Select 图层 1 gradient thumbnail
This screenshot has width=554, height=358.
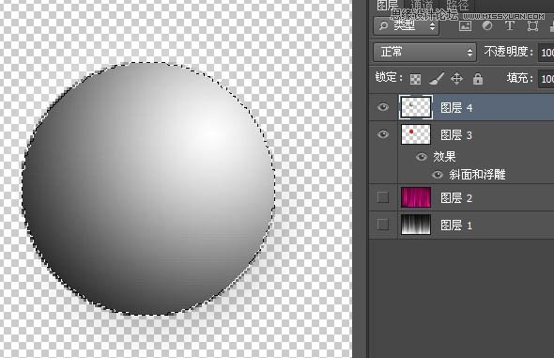click(x=416, y=225)
